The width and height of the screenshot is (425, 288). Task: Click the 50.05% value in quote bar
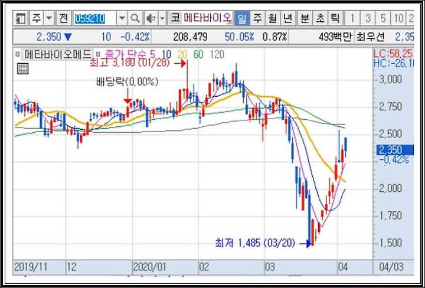click(x=239, y=37)
